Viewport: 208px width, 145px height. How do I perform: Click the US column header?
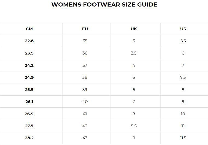point(183,29)
